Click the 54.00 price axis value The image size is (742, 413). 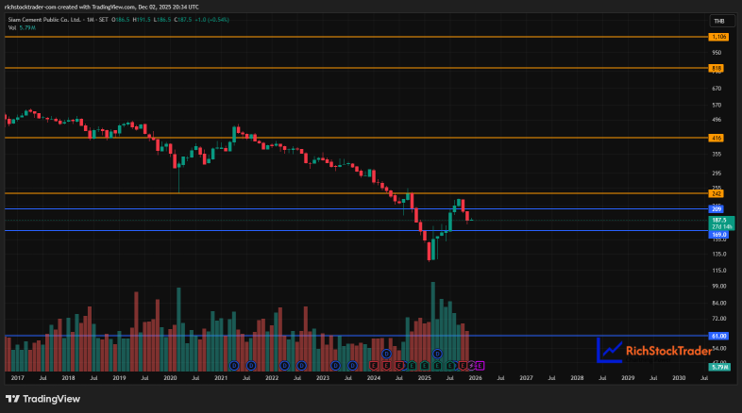(x=718, y=348)
